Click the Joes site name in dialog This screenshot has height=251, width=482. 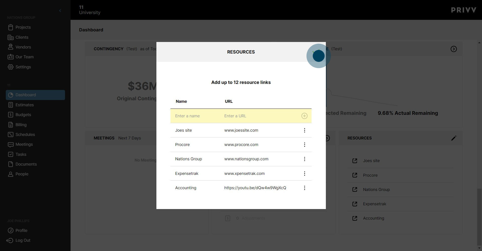184,130
